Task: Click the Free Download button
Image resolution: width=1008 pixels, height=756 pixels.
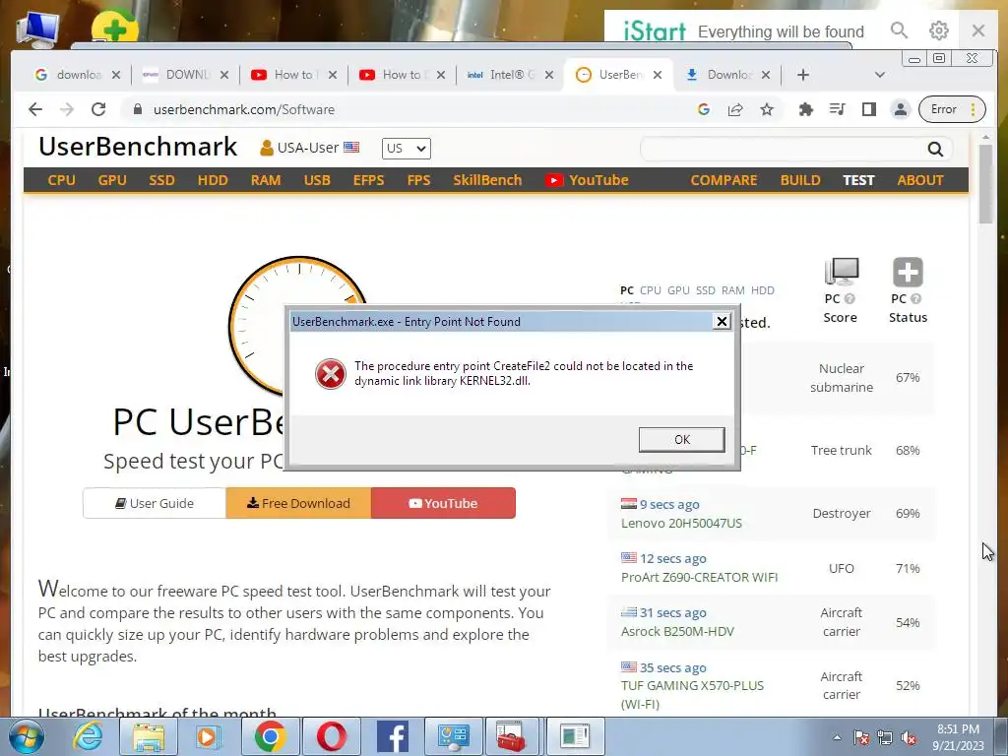Action: point(298,503)
